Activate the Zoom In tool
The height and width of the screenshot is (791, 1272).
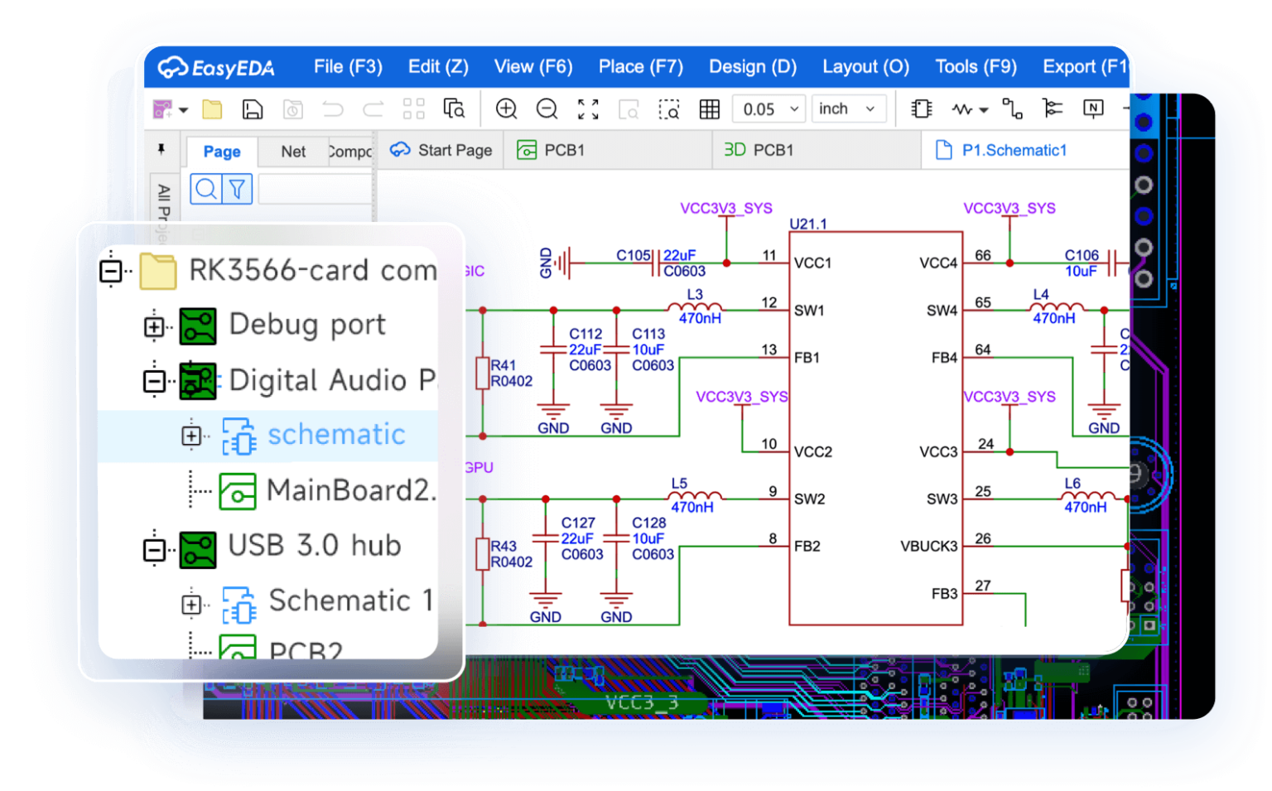507,109
